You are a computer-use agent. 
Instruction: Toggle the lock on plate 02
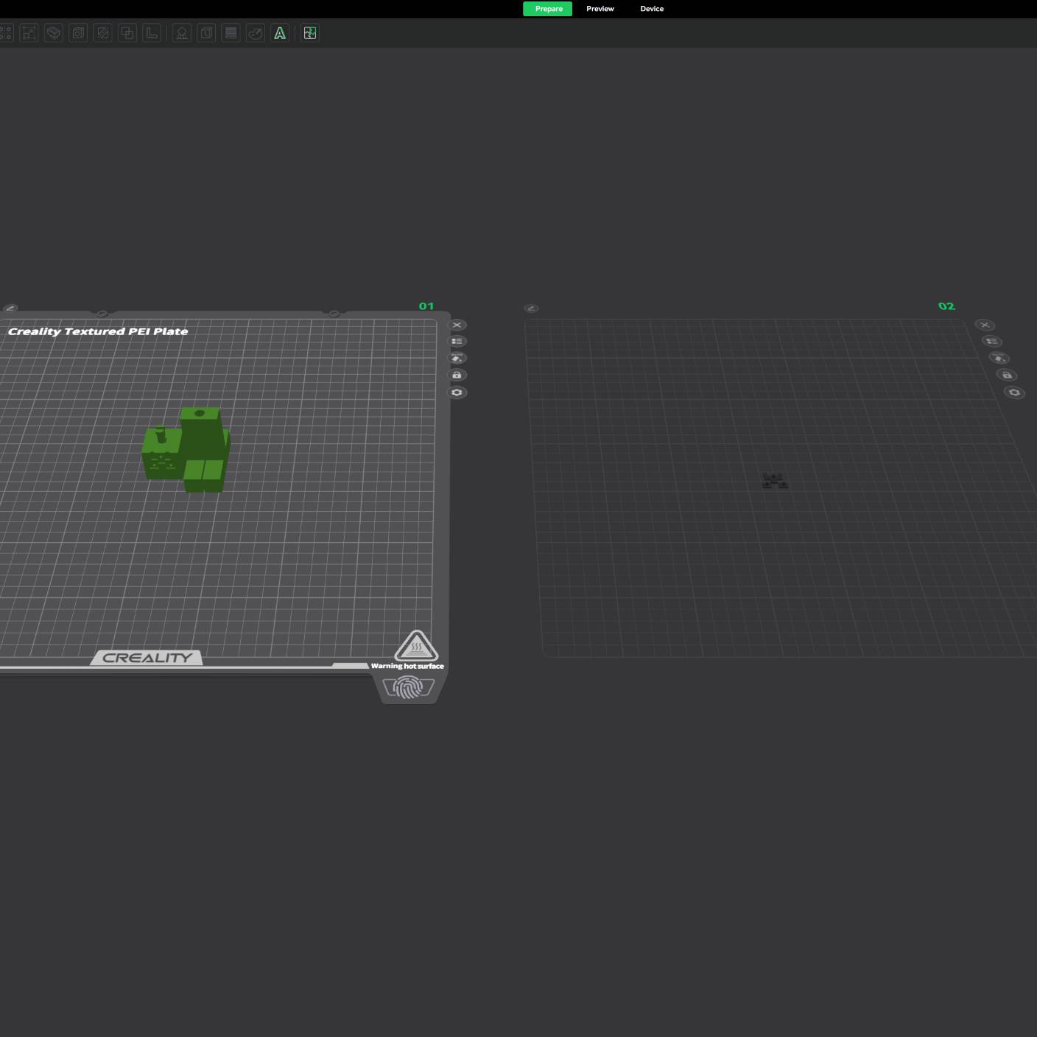point(1007,375)
